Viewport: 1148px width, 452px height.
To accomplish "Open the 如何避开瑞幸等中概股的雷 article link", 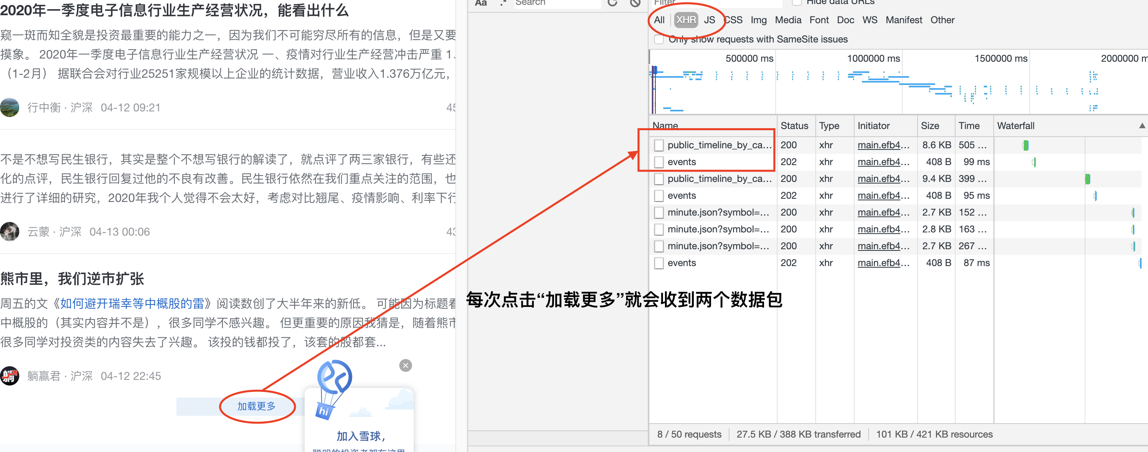I will pos(132,304).
